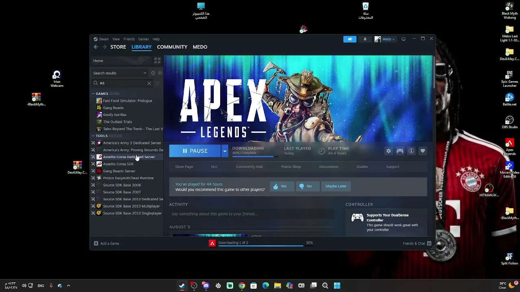The width and height of the screenshot is (520, 292).
Task: Open Google Chrome from the taskbar
Action: [242, 286]
